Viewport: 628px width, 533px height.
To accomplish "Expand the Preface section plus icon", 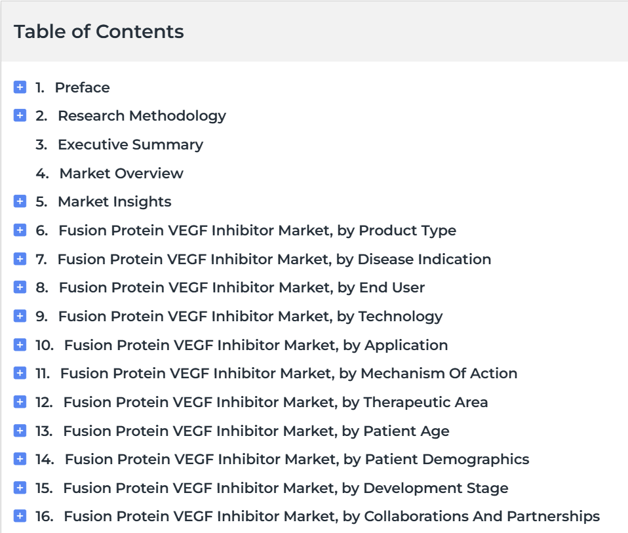I will point(20,87).
